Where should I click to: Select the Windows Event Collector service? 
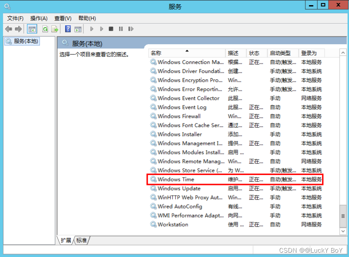coord(236,98)
